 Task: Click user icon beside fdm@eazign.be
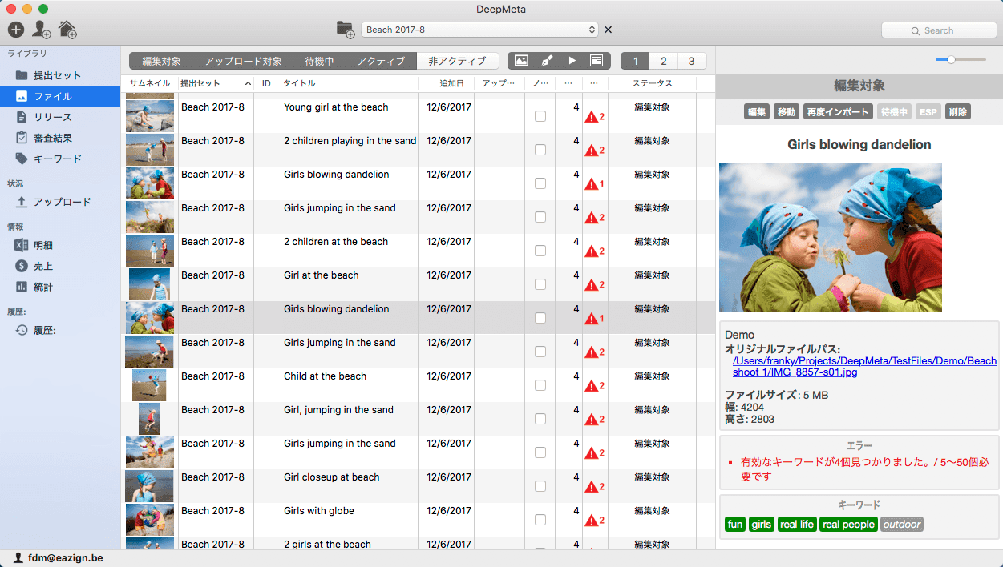18,557
